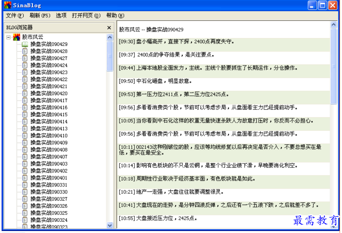342x233 pixels.
Task: Click page icon beside 操盘实战090402
Action: point(25,171)
